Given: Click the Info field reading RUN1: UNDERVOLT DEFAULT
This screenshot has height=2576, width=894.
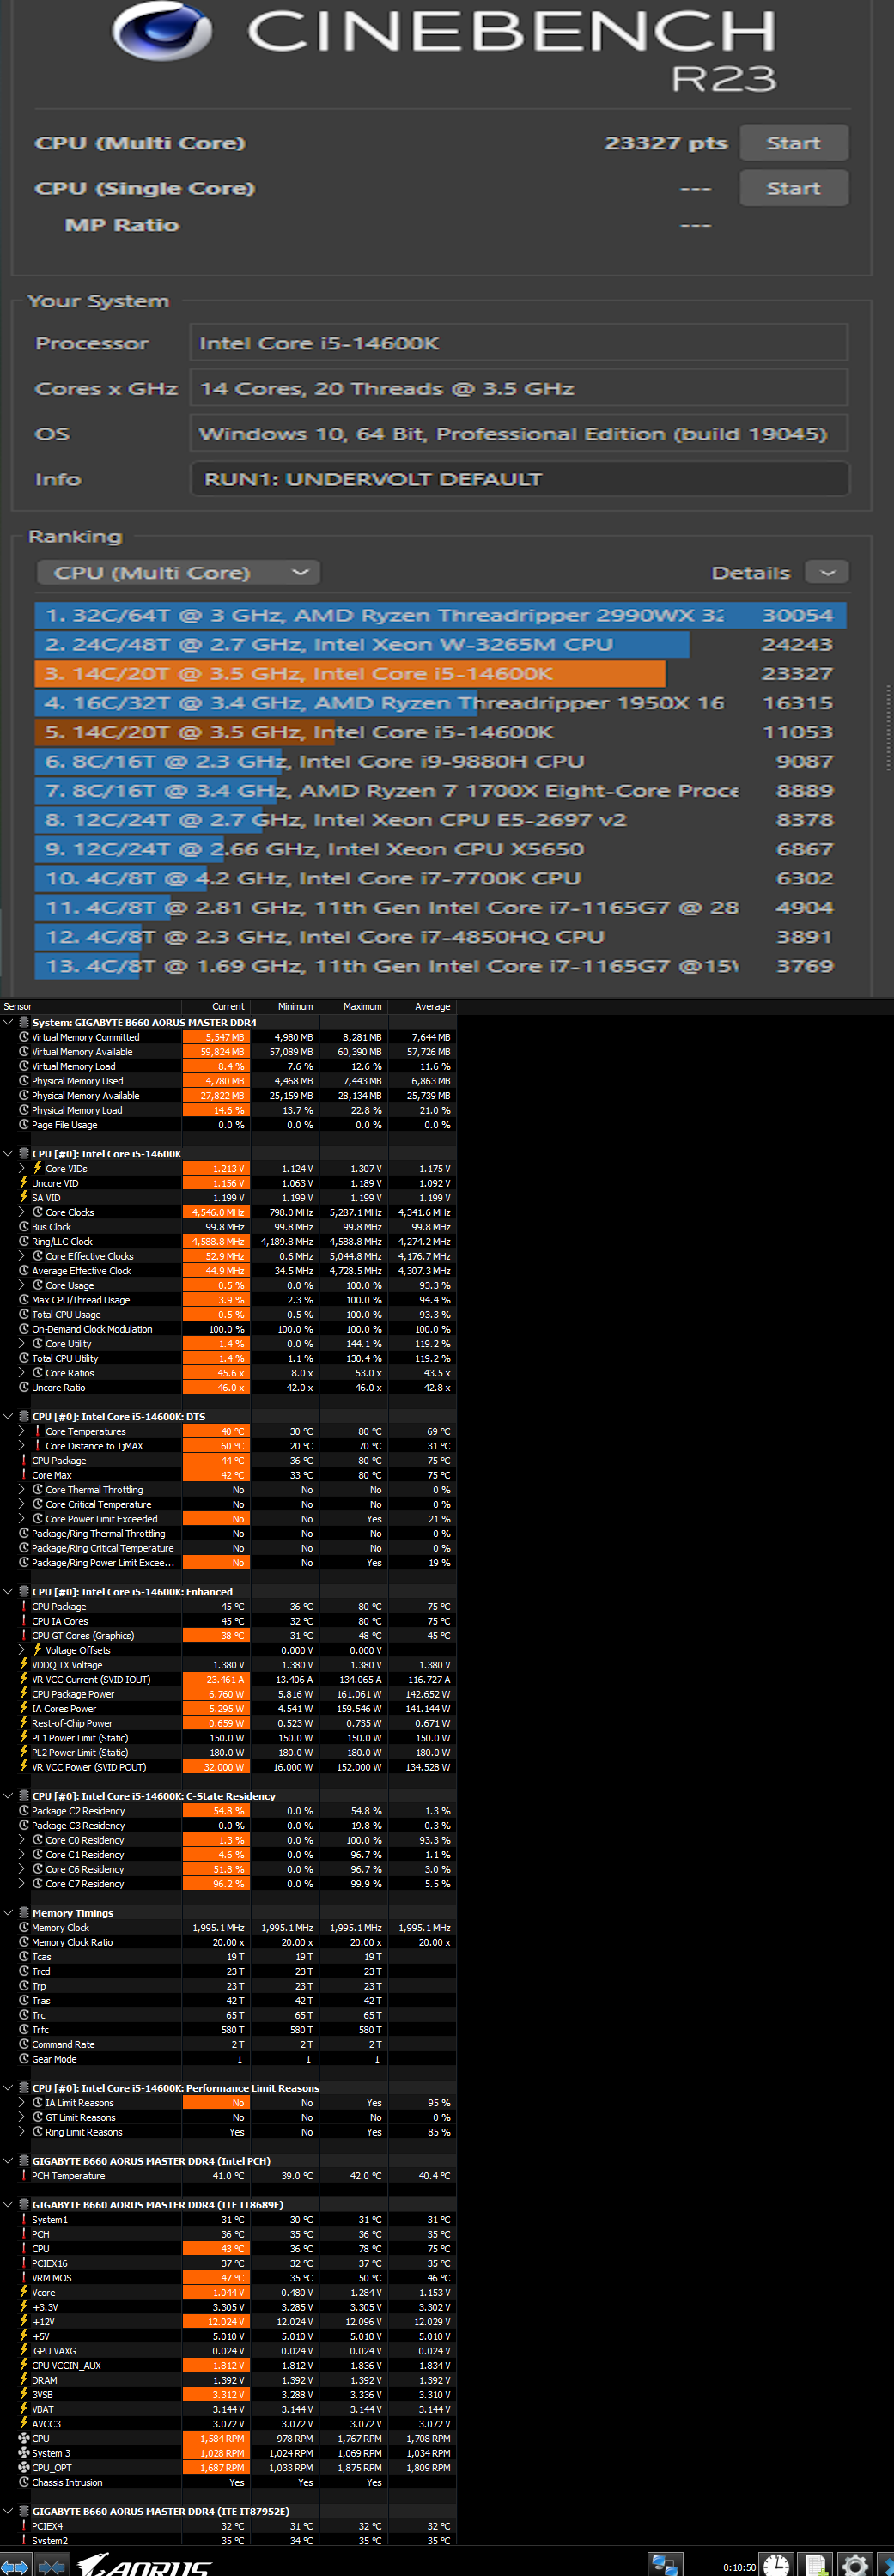Looking at the screenshot, I should [520, 479].
